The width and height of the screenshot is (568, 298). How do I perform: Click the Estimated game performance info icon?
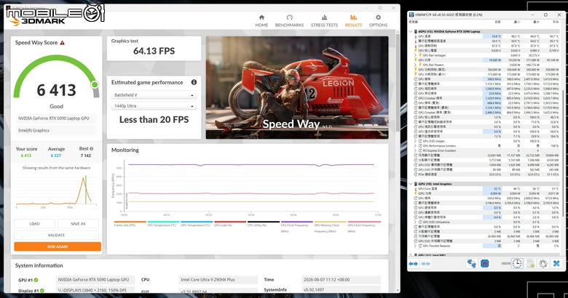pyautogui.click(x=194, y=82)
